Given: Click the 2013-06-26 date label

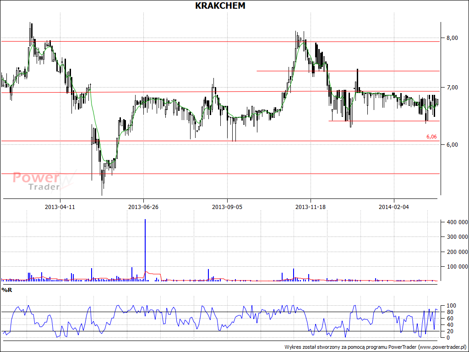Looking at the screenshot, I should (143, 207).
